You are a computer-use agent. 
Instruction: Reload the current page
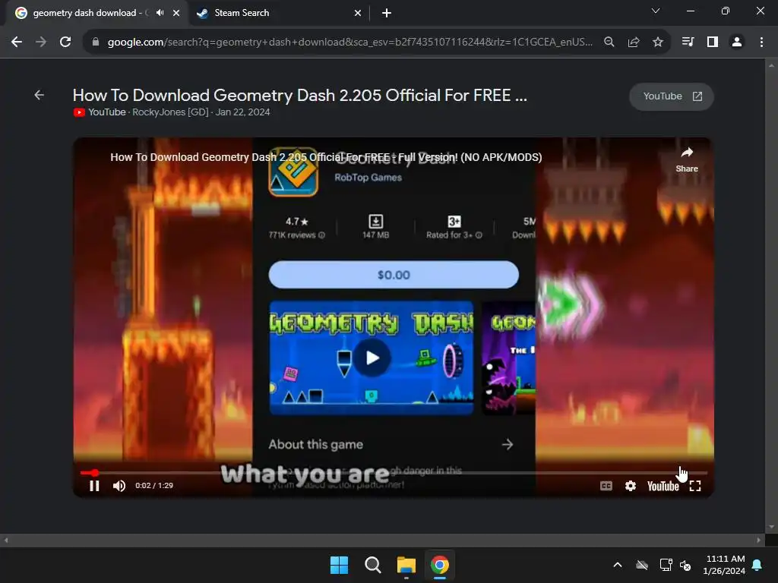pos(65,43)
